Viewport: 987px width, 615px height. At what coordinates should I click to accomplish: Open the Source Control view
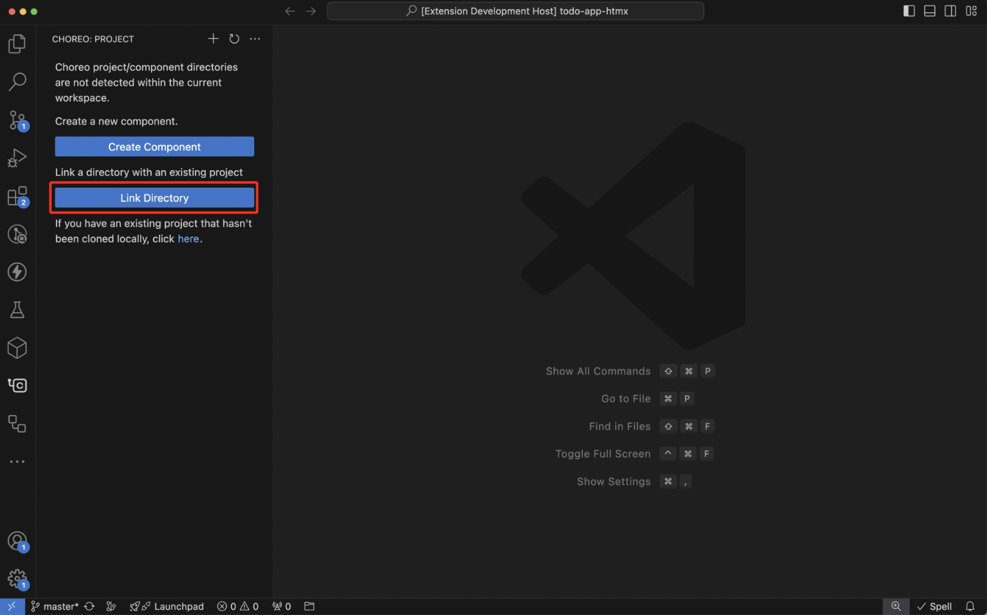[17, 119]
